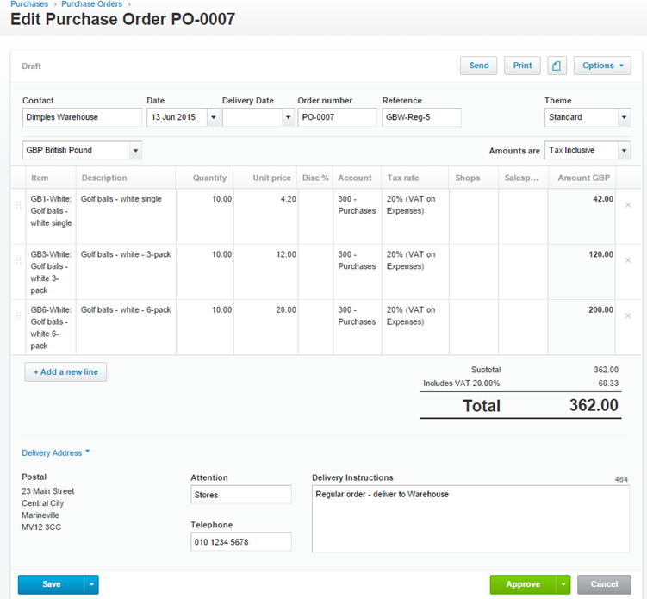Expand the Theme Standard dropdown

pyautogui.click(x=624, y=117)
